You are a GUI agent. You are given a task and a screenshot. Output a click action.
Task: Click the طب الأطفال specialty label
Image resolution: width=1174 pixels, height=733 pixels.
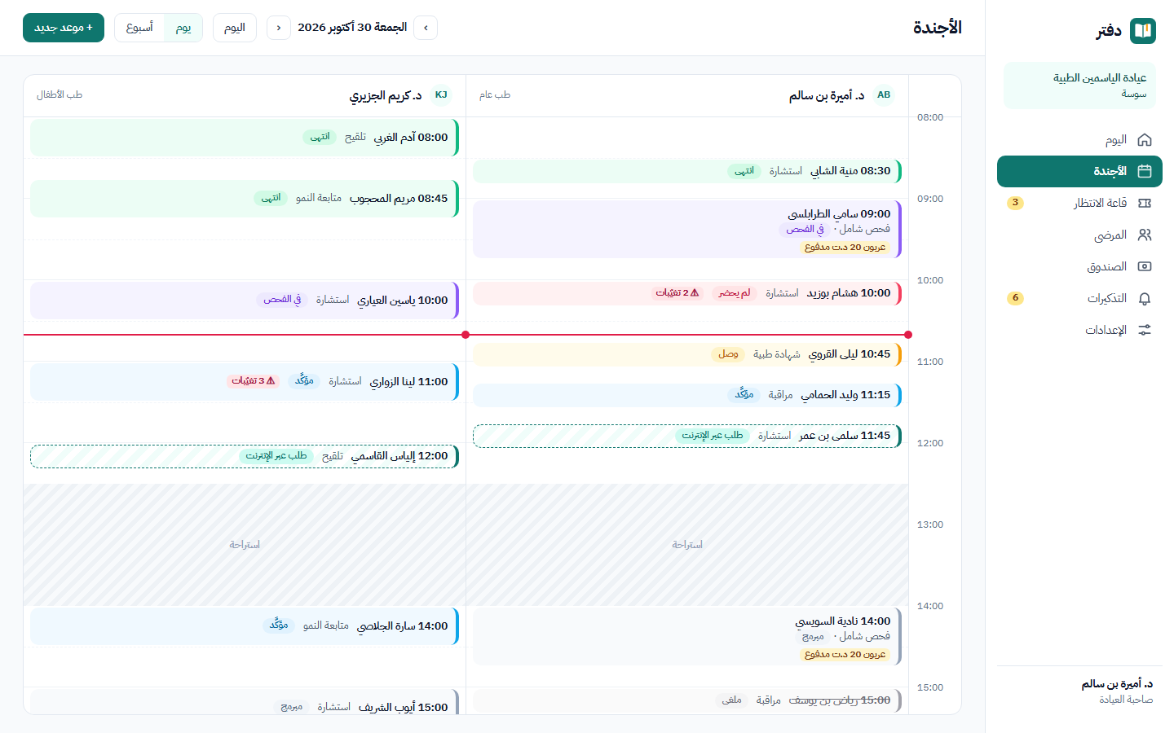point(60,95)
